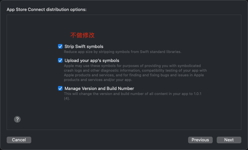The height and width of the screenshot is (150, 248).
Task: Cancel the distribution options dialog
Action: point(19,140)
